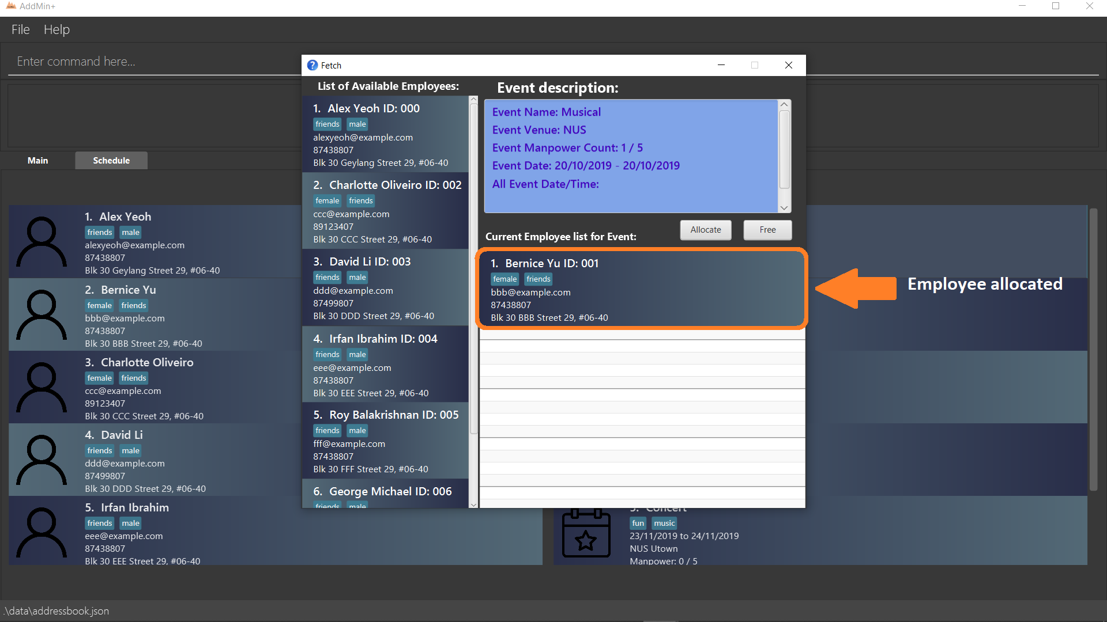
Task: Click NUS Utown venue text
Action: tap(654, 549)
